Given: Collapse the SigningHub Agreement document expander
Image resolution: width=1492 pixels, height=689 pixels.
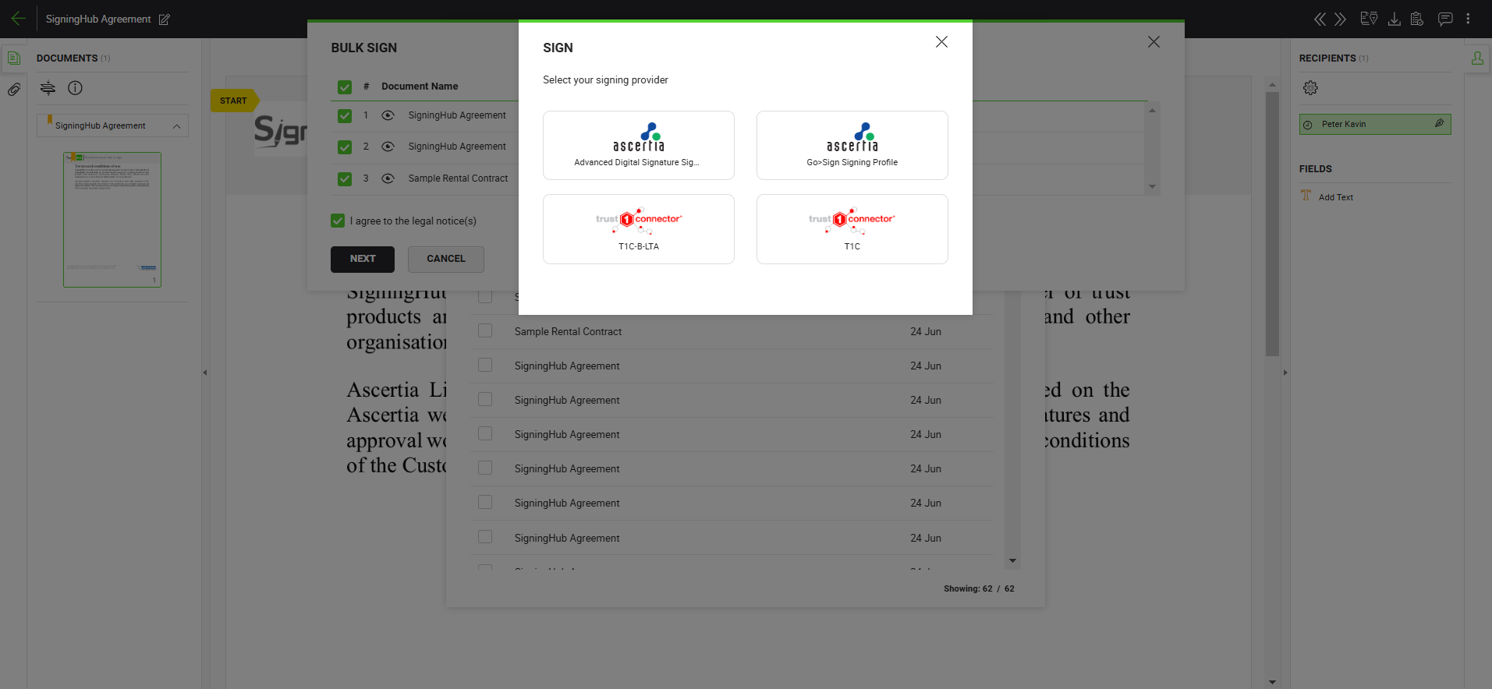Looking at the screenshot, I should [176, 126].
